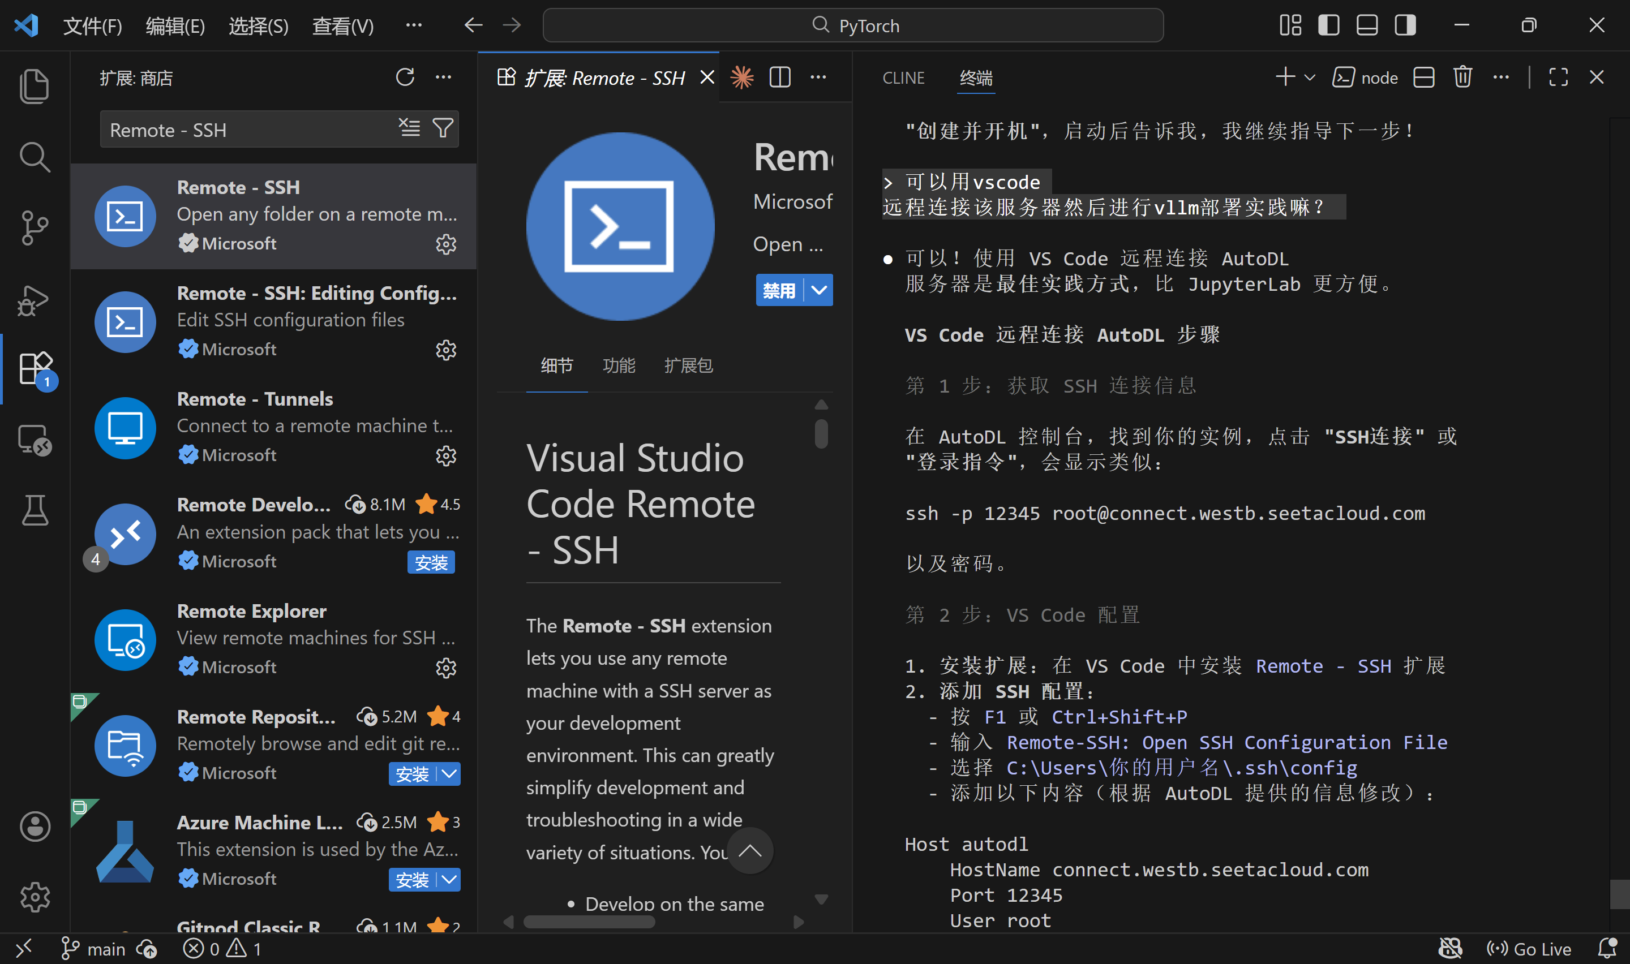Open Run and Debug view

[34, 300]
